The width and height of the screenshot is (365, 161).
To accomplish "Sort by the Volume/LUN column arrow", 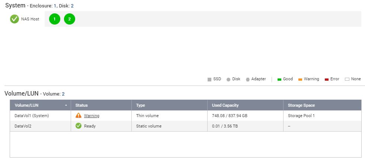I will (66, 105).
